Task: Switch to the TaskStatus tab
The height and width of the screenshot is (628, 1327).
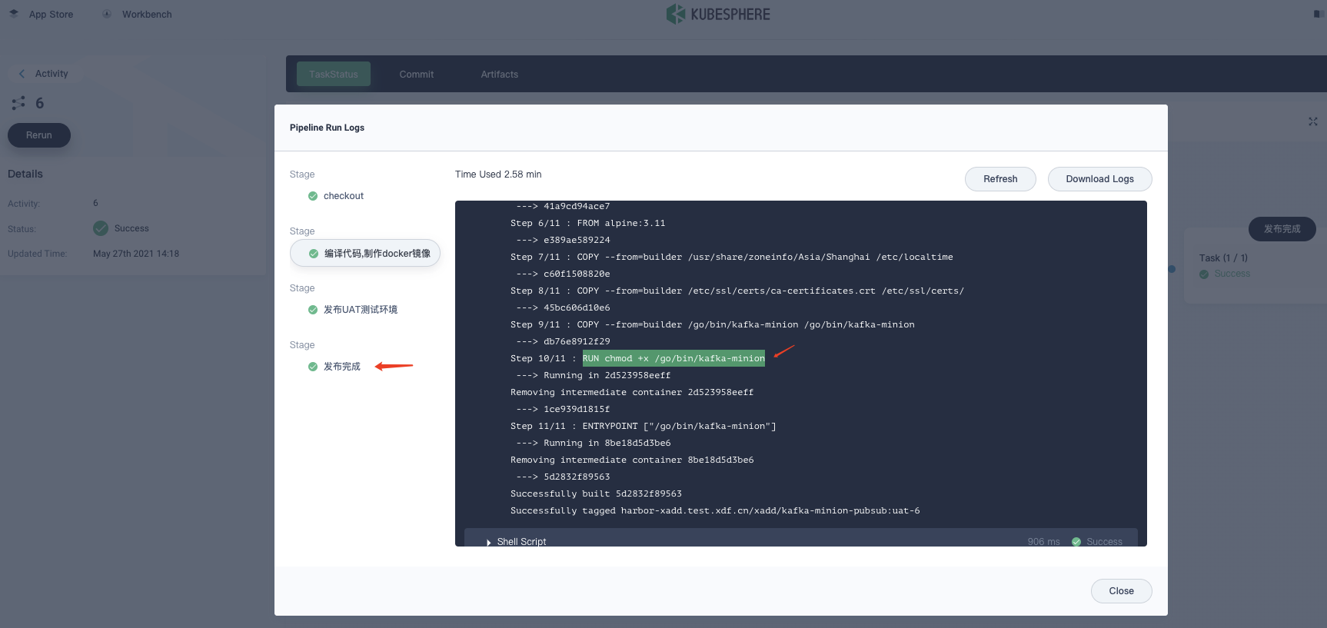Action: tap(334, 74)
